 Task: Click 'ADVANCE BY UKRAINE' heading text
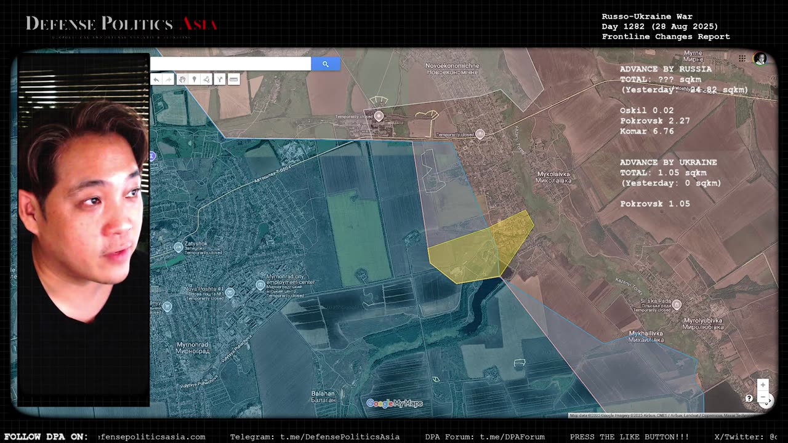coord(668,162)
